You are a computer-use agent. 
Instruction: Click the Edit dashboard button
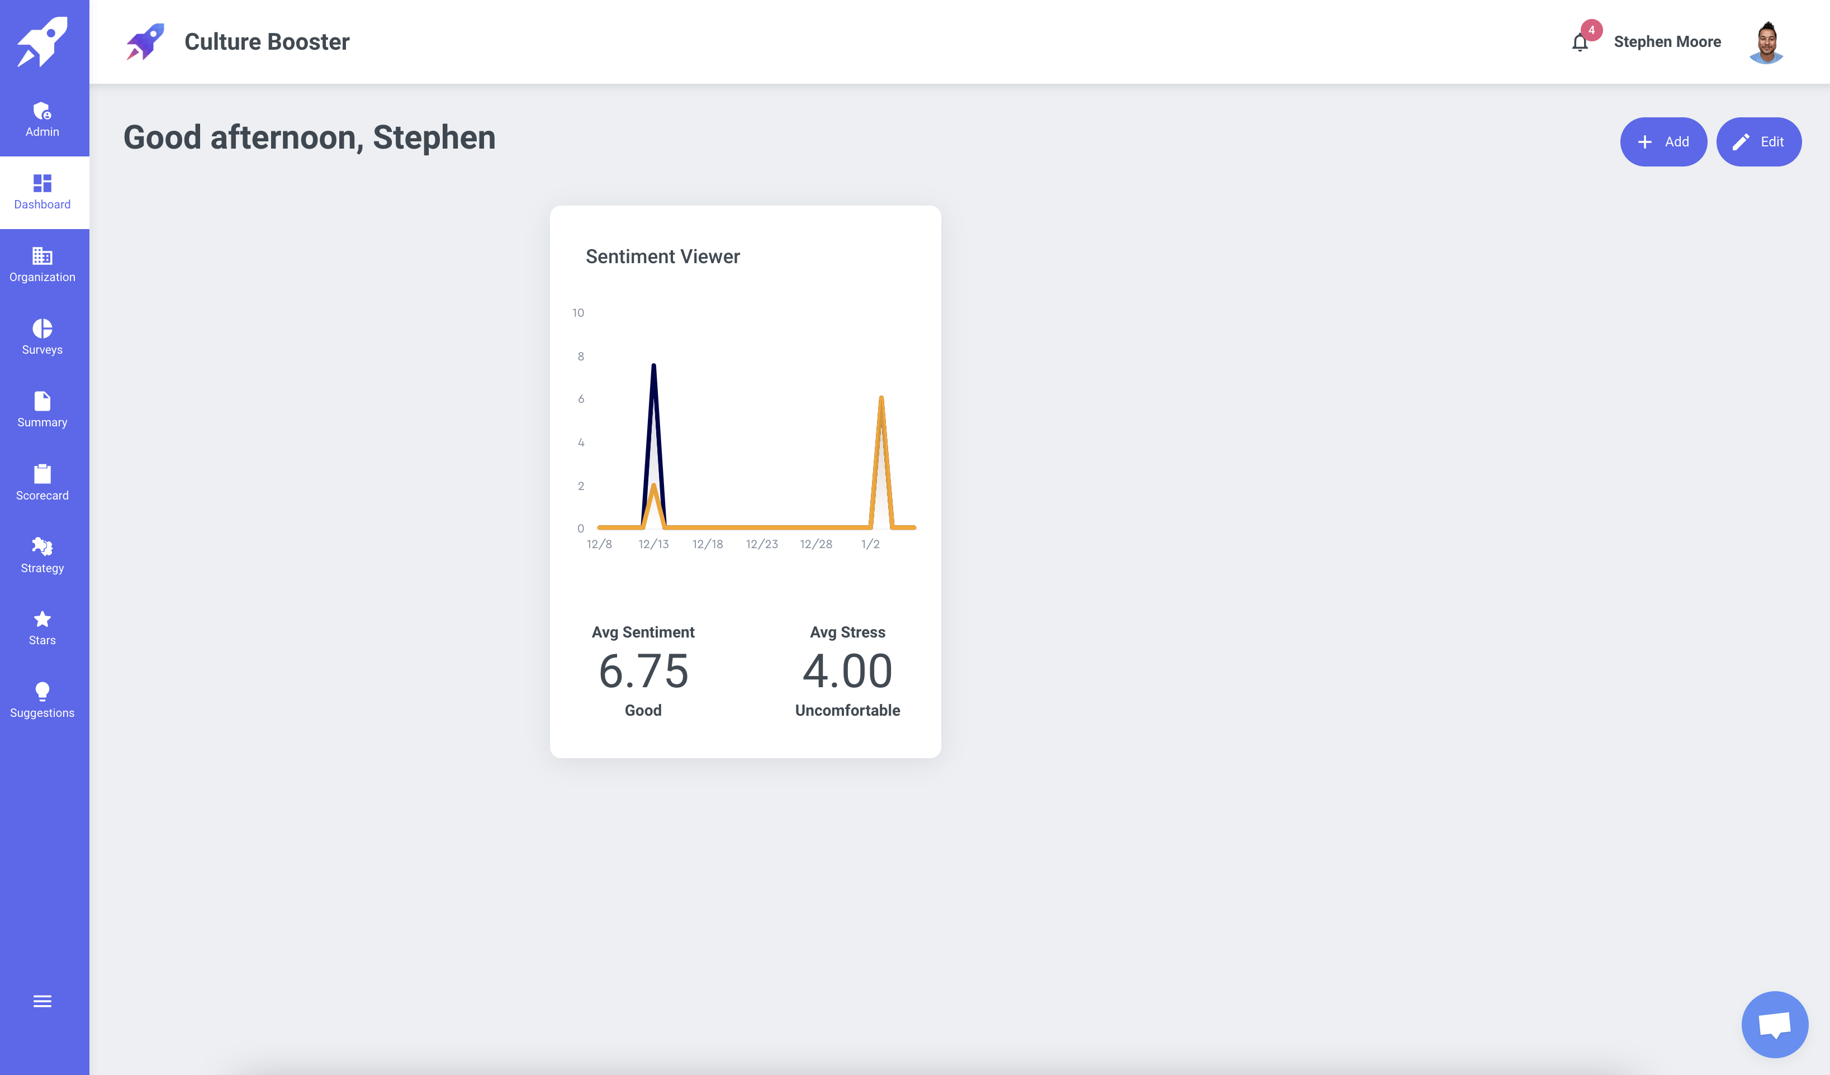[1758, 141]
